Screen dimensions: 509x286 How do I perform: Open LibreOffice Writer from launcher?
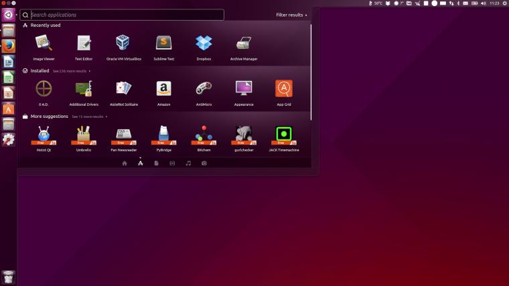(x=8, y=62)
